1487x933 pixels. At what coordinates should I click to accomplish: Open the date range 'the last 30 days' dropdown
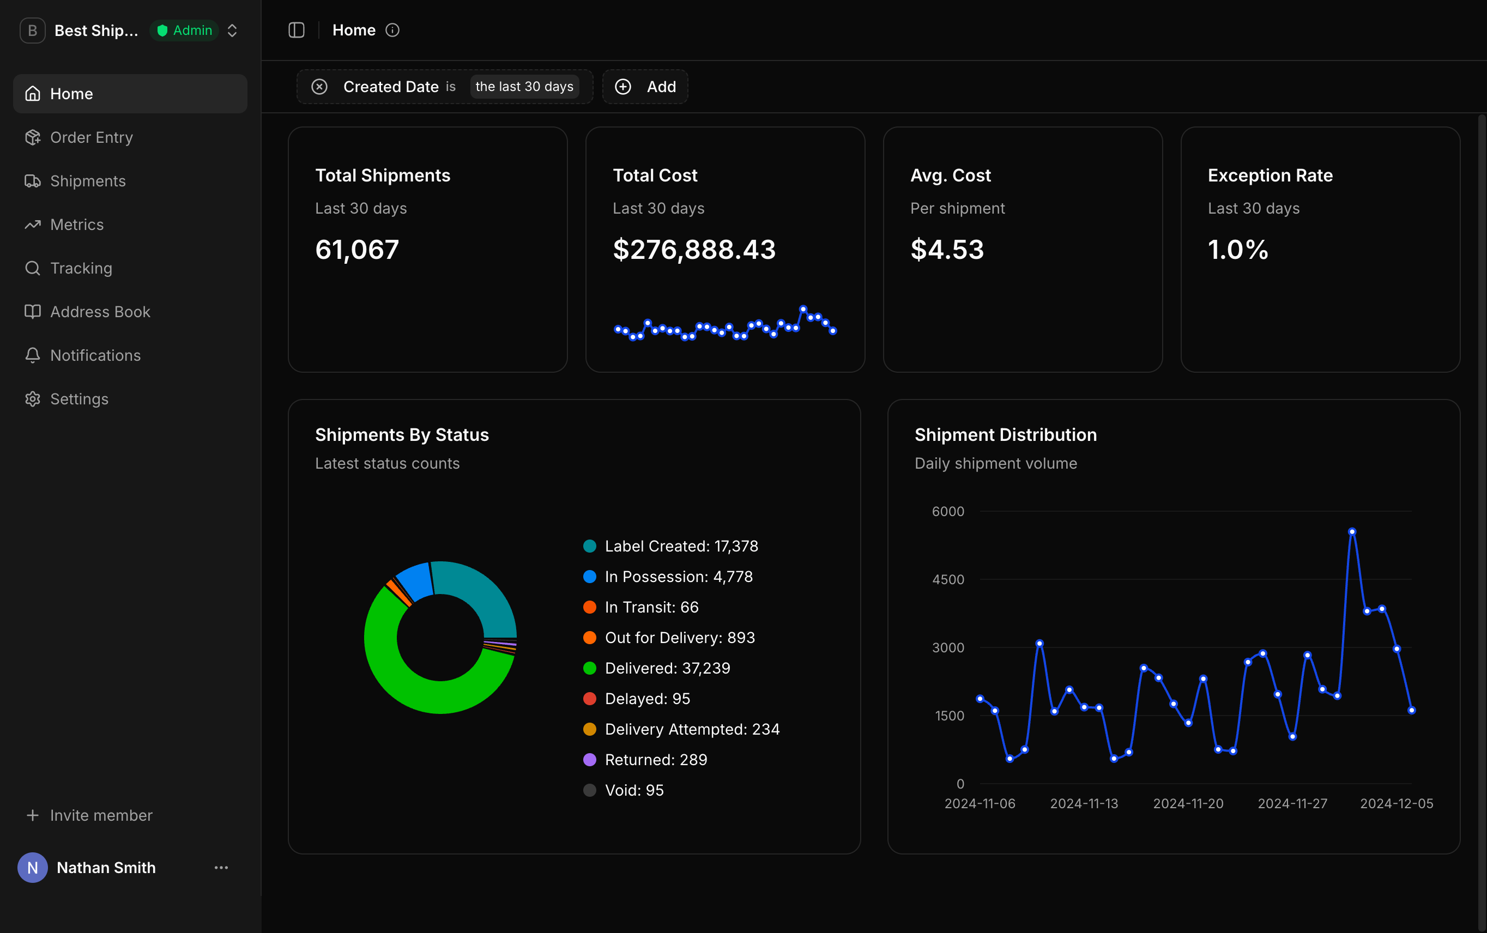click(524, 87)
